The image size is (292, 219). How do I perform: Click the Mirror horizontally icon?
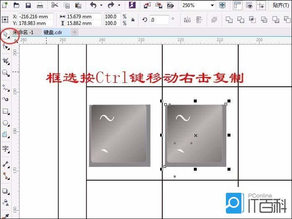point(187,20)
